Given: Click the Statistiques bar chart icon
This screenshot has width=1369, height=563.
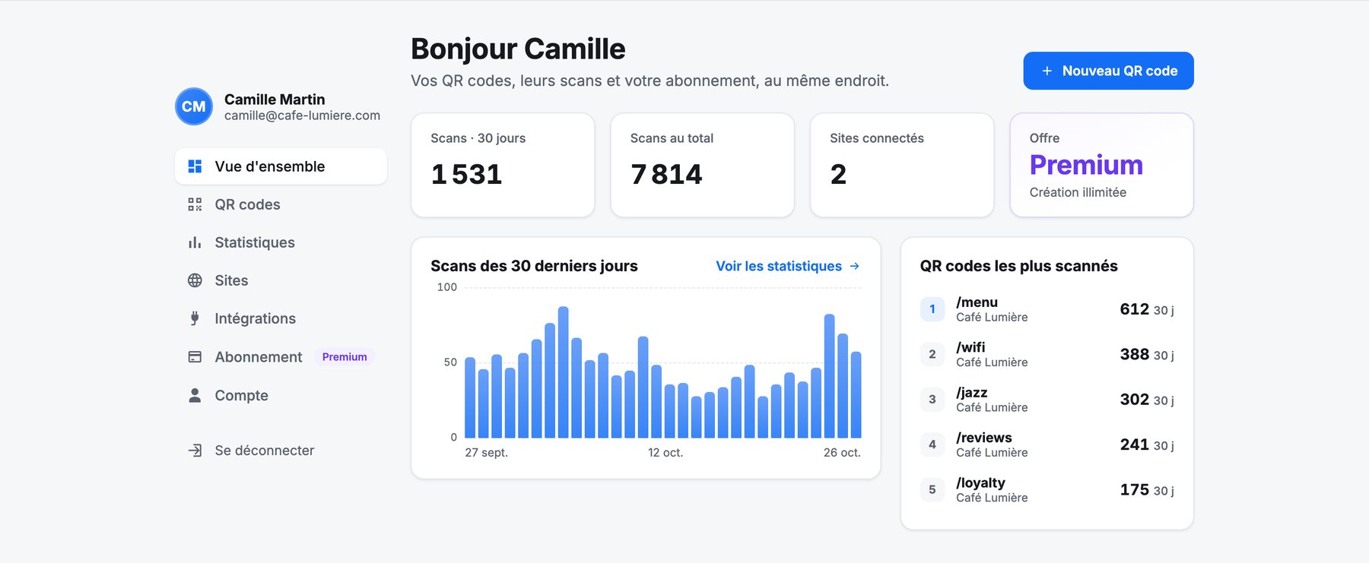Looking at the screenshot, I should tap(195, 242).
